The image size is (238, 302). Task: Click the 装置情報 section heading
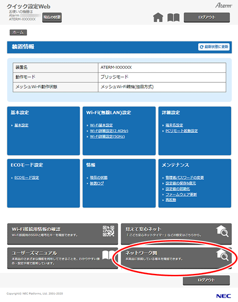[x=23, y=47]
